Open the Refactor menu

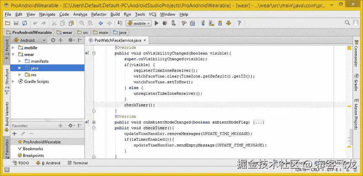[x=98, y=14]
